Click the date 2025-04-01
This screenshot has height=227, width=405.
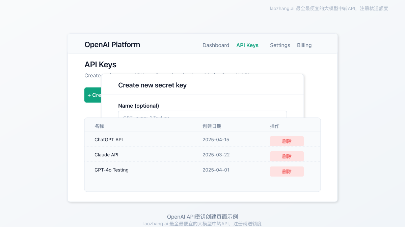point(216,170)
